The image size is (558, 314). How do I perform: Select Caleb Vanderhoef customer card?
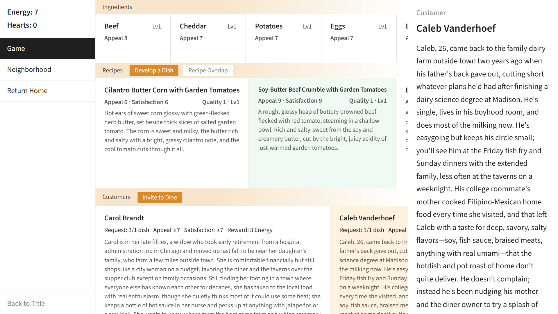(x=369, y=260)
